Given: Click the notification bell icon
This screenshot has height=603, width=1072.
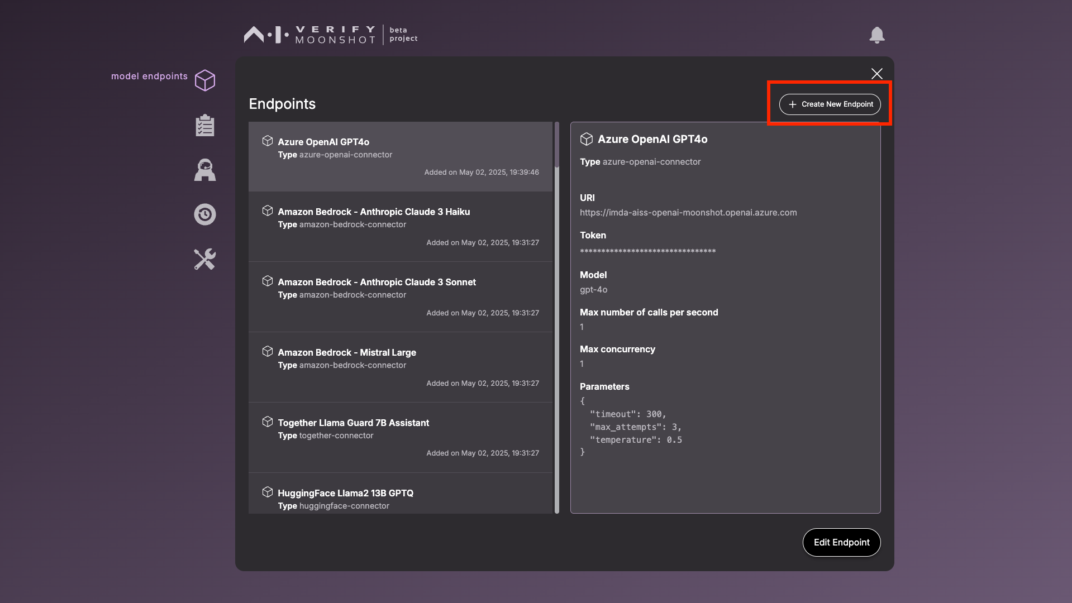Looking at the screenshot, I should pyautogui.click(x=877, y=35).
